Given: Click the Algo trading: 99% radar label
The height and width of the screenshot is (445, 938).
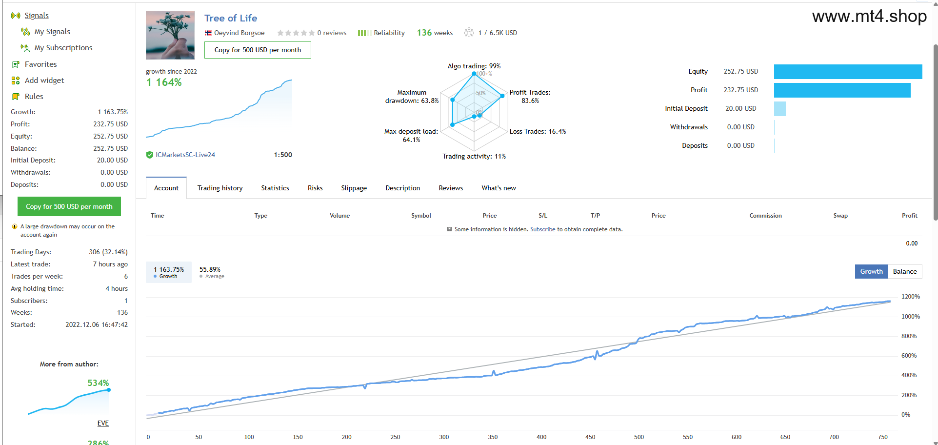Looking at the screenshot, I should 474,66.
